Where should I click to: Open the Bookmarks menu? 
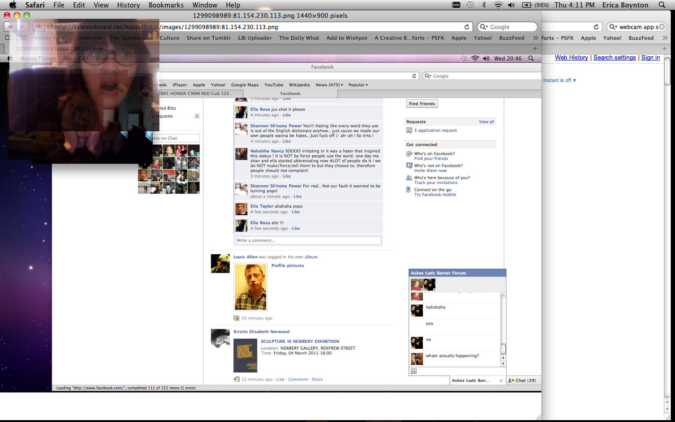pos(166,5)
